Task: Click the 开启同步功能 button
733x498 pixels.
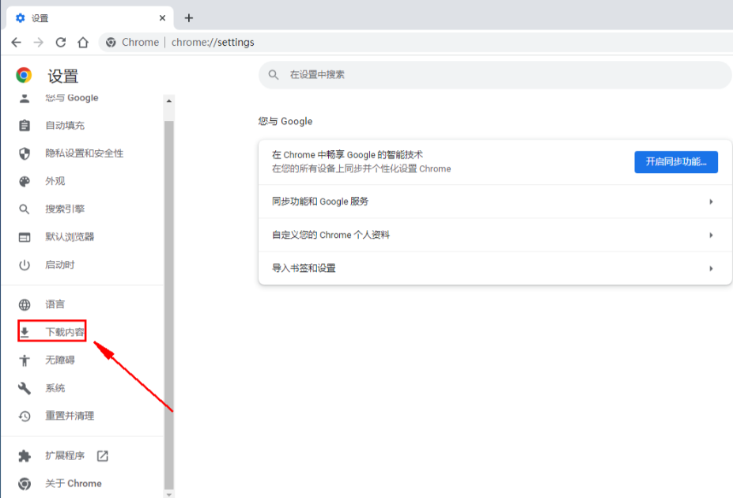Action: click(x=675, y=162)
